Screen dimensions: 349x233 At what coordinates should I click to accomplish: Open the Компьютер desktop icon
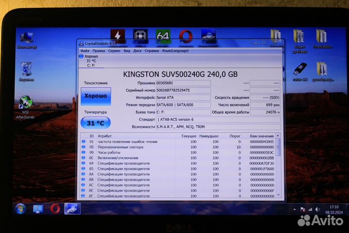(x=27, y=40)
